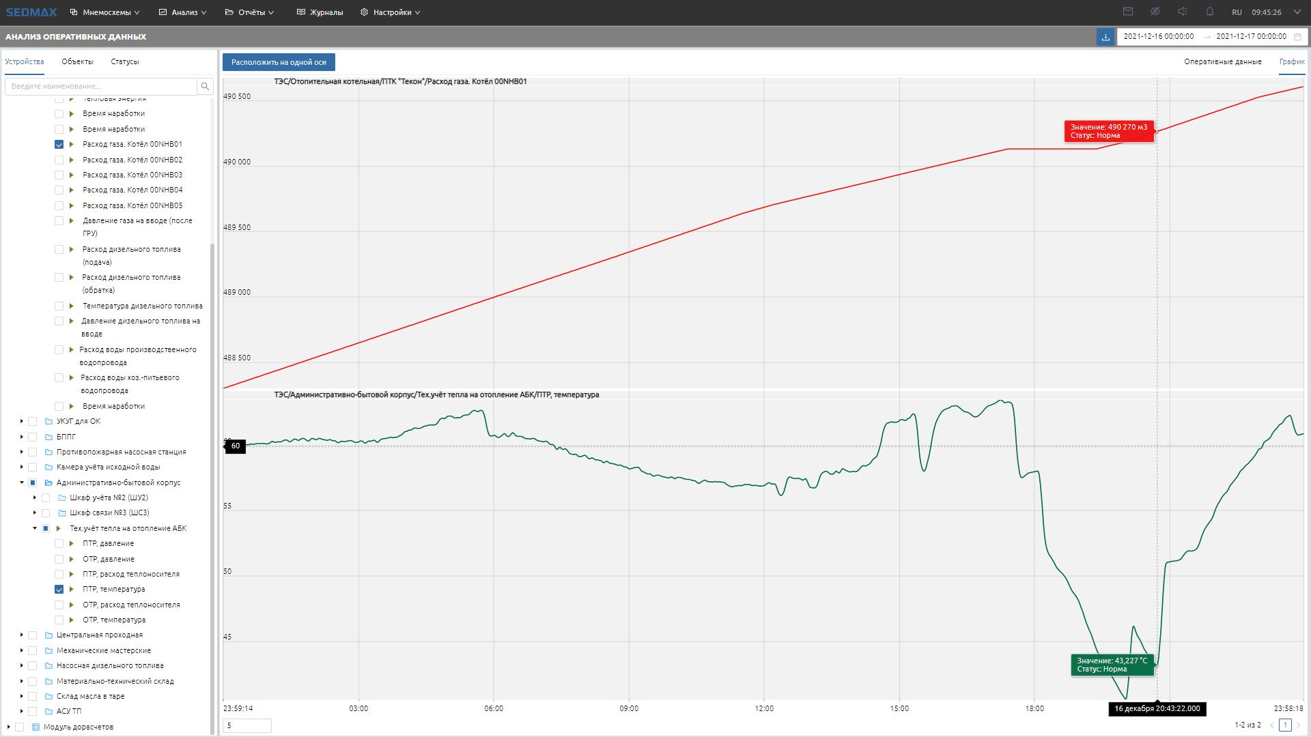The width and height of the screenshot is (1311, 737).
Task: Collapse Административно-бытовой корпус folder
Action: (22, 482)
